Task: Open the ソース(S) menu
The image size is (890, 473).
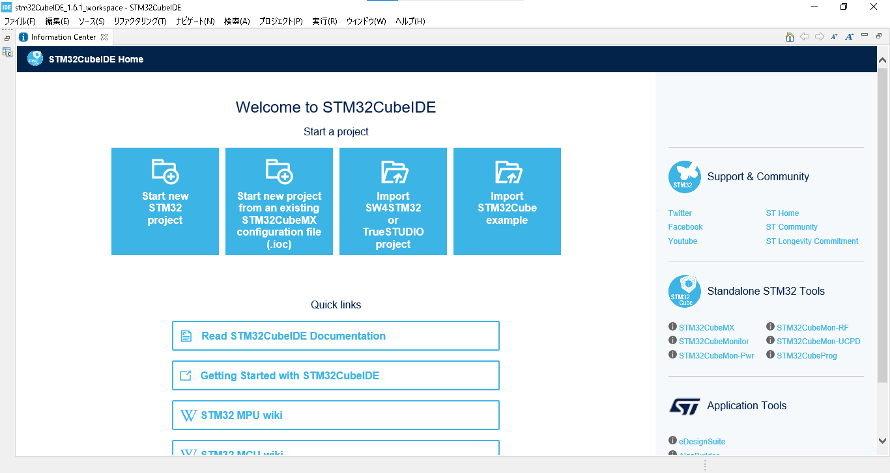Action: pyautogui.click(x=92, y=21)
